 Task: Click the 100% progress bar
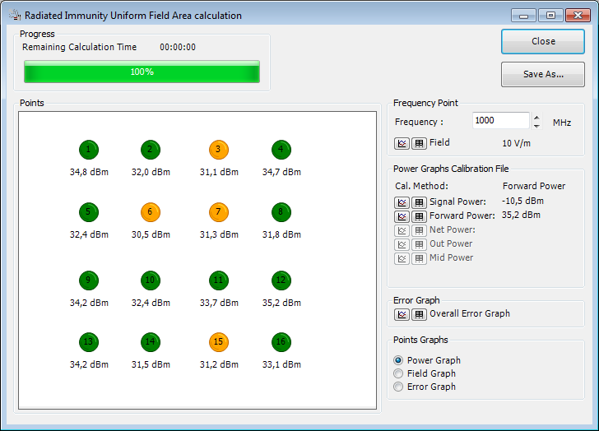(x=142, y=72)
